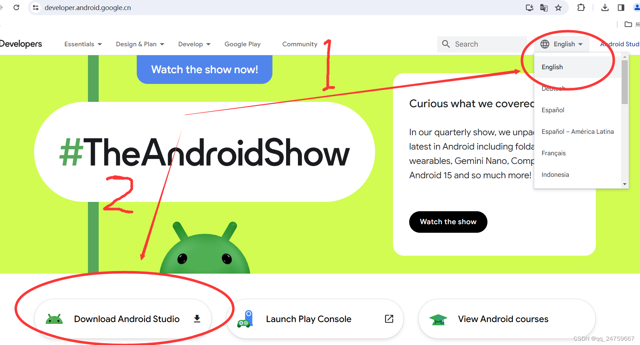Click Launch Play Console

[x=315, y=319]
